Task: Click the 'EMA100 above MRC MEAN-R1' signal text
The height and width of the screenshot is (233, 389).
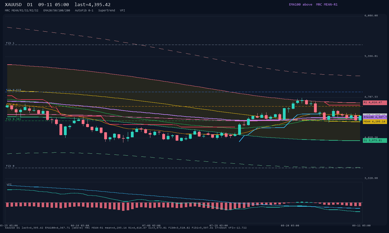Action: 313,4
